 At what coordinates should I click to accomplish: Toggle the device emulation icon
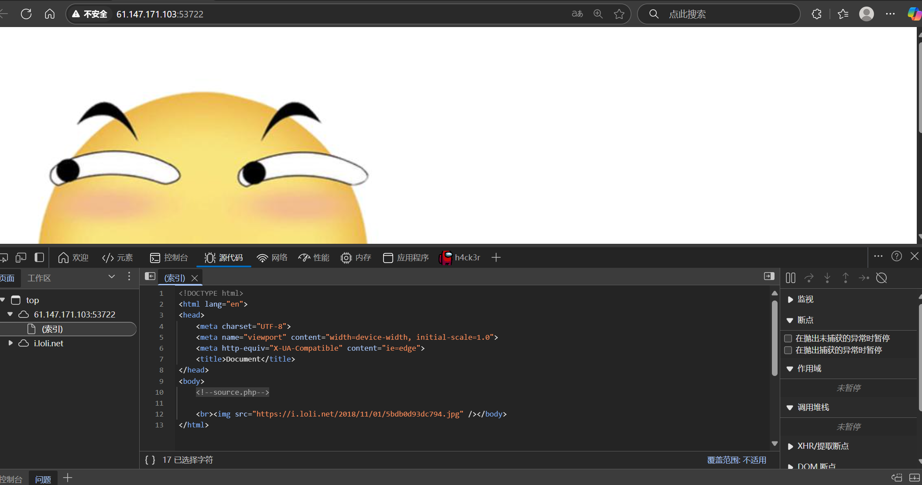pyautogui.click(x=21, y=258)
